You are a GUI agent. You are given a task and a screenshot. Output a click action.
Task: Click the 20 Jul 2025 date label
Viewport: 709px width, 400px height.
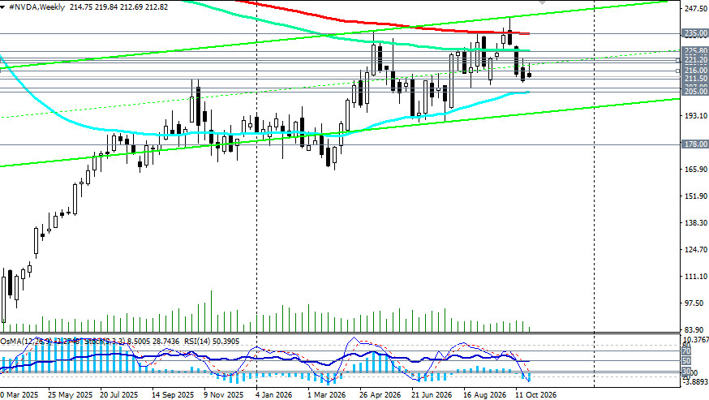[119, 395]
